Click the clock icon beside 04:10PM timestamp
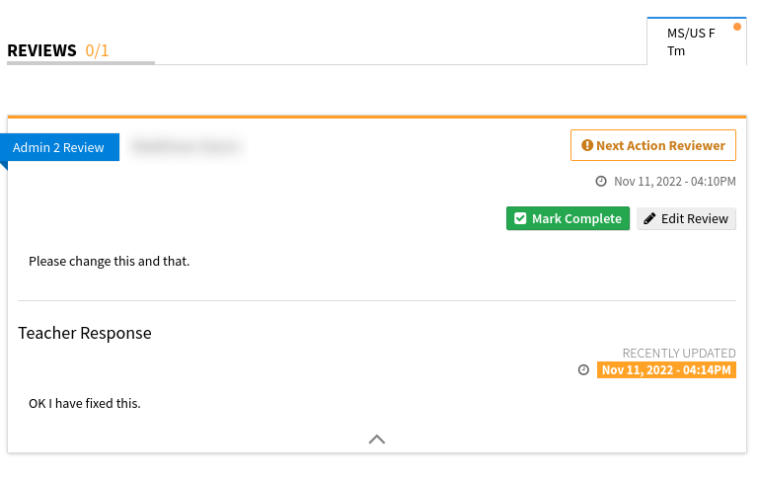Viewport: 758px width, 479px height. (601, 182)
